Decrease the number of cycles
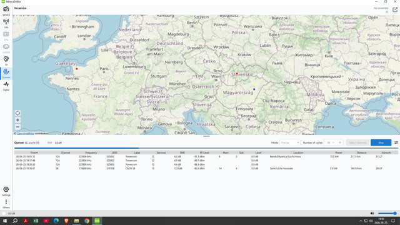The width and height of the screenshot is (400, 225). (333, 142)
